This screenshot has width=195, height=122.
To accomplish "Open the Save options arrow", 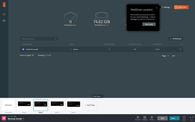I will 178,118.
